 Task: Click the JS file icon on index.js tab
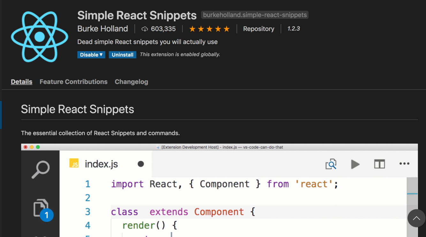[74, 164]
